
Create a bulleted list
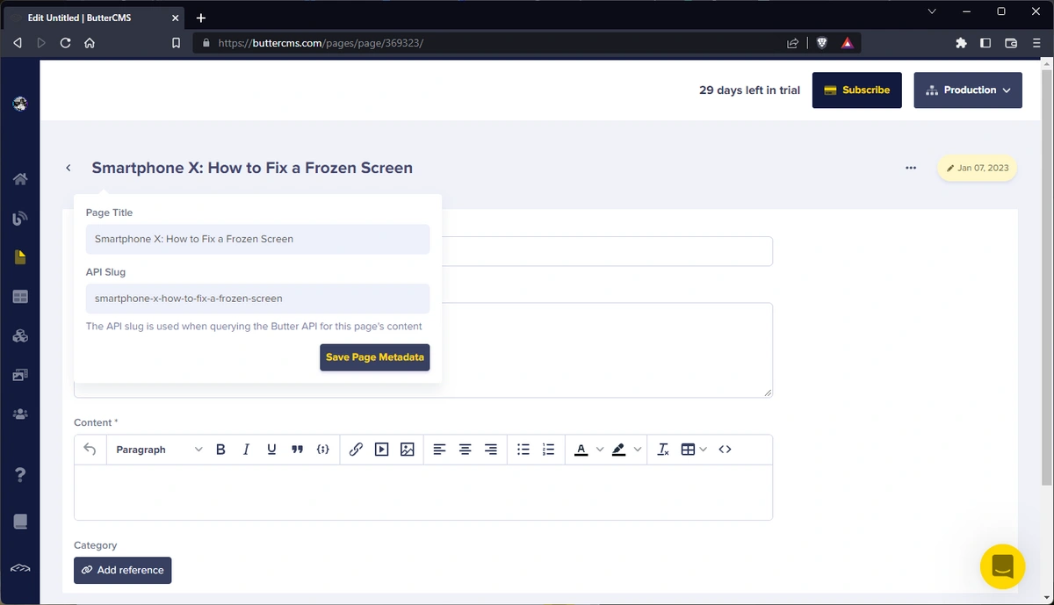[x=523, y=450]
